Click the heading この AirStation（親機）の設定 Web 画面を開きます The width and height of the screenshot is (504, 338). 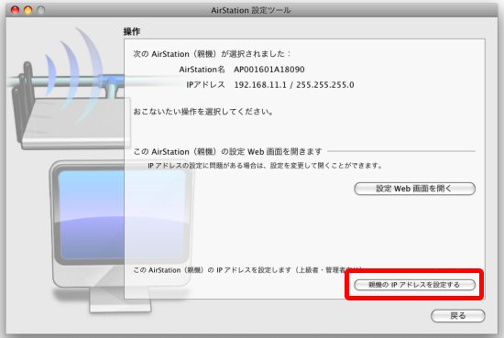coord(227,151)
